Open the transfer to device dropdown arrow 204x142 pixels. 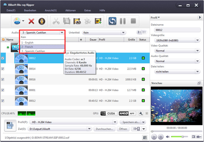point(144,129)
